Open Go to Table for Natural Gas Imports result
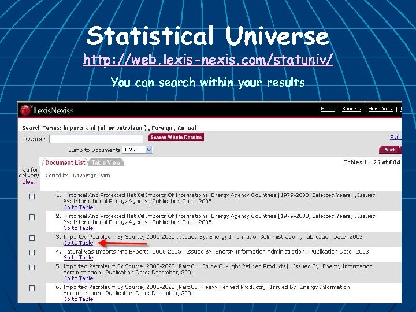The width and height of the screenshot is (416, 312). pyautogui.click(x=78, y=258)
